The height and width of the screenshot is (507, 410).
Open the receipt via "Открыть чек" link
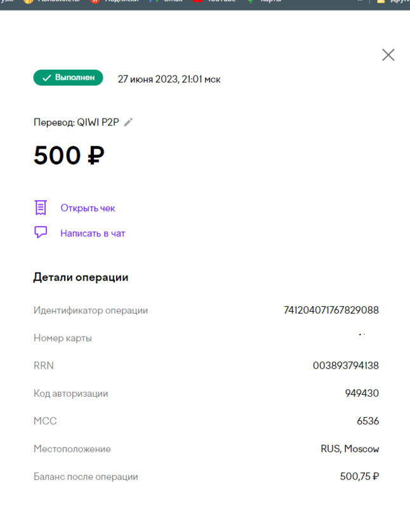pos(88,208)
